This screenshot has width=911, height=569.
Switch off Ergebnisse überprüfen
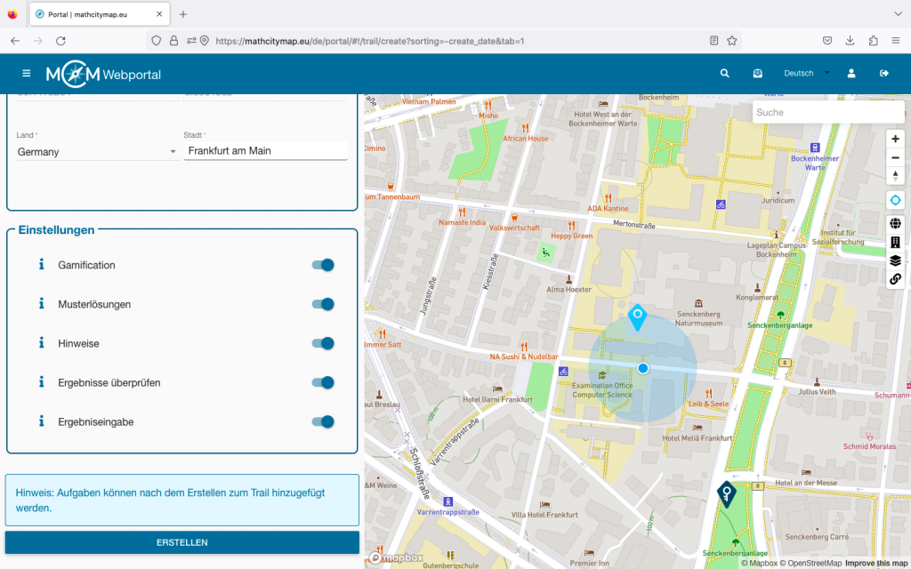[322, 382]
